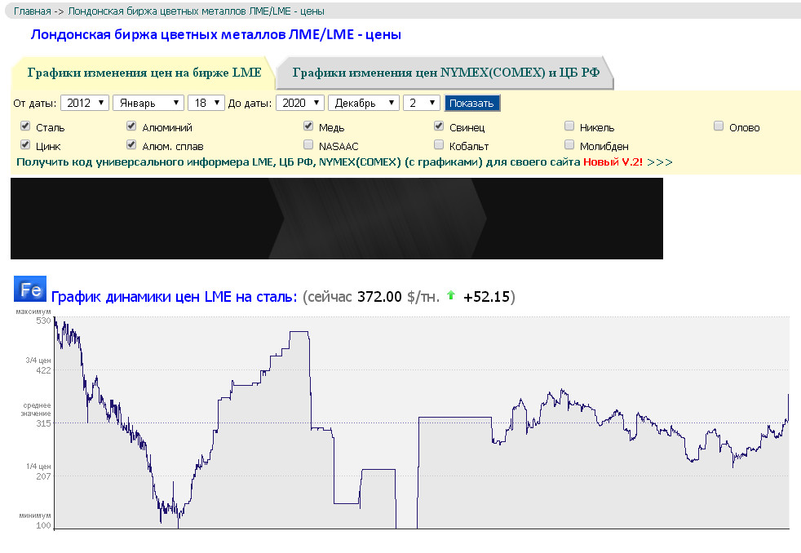Expand the Январь start month dropdown
801x553 pixels.
point(148,103)
